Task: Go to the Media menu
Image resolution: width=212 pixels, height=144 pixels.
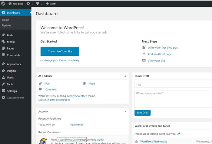Action: (x=11, y=42)
